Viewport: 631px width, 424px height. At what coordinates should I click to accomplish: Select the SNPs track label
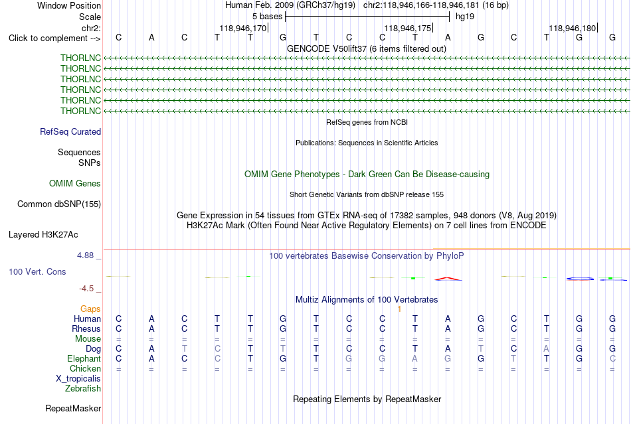[x=90, y=163]
